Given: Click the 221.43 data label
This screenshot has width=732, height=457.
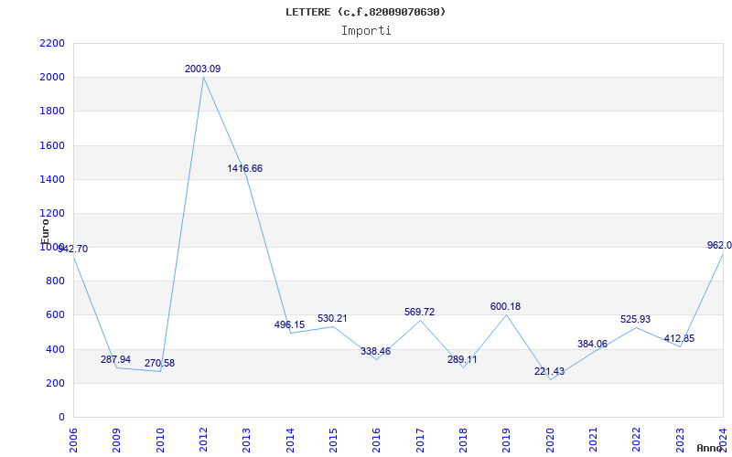Looking at the screenshot, I should point(550,372).
